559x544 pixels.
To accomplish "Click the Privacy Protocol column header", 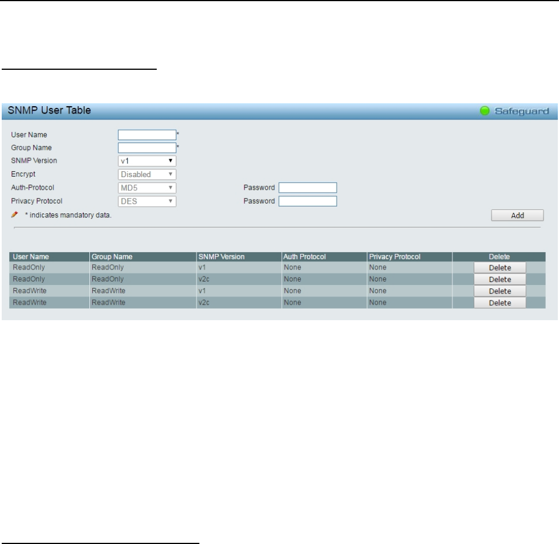I will click(410, 257).
